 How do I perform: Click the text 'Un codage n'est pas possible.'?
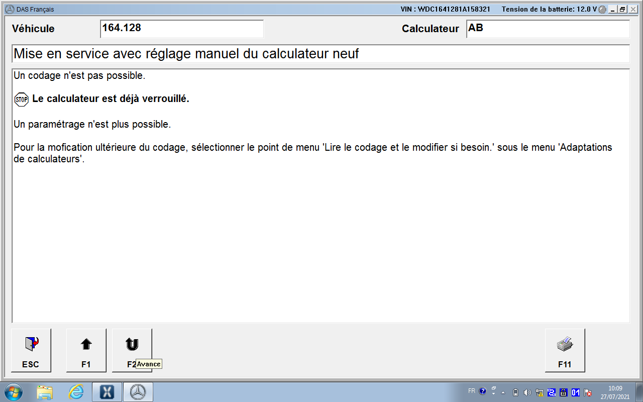(79, 76)
